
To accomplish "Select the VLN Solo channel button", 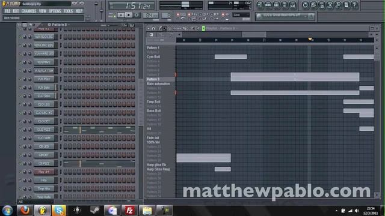I will [x=44, y=88].
